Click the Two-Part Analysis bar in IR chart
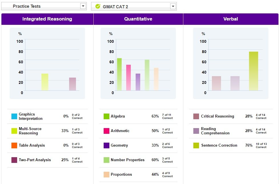This screenshot has width=279, height=184. 73,84
